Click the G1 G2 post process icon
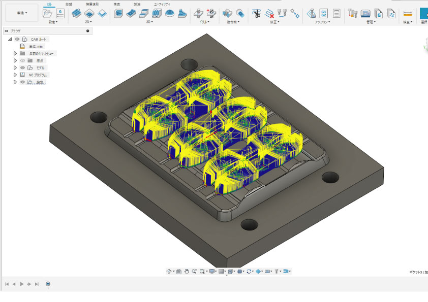Viewport: 428px width, 302px height. point(324,13)
